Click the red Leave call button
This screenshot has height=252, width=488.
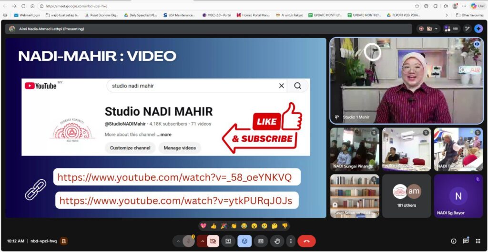(x=306, y=241)
